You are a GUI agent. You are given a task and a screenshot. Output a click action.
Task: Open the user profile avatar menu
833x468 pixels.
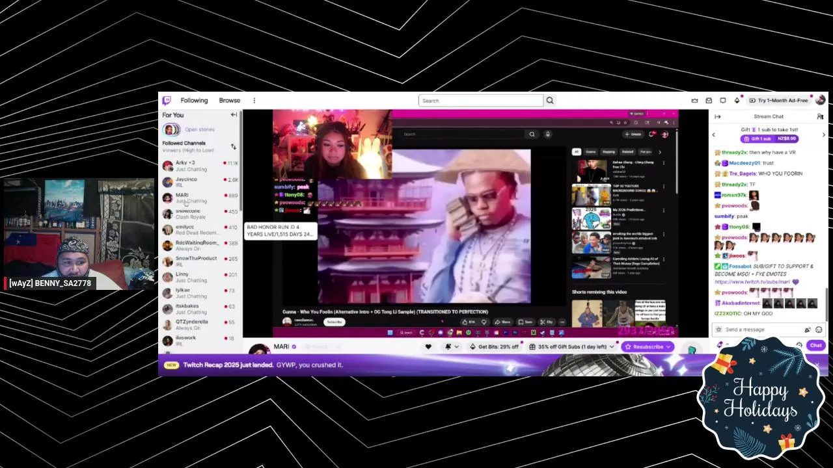820,100
